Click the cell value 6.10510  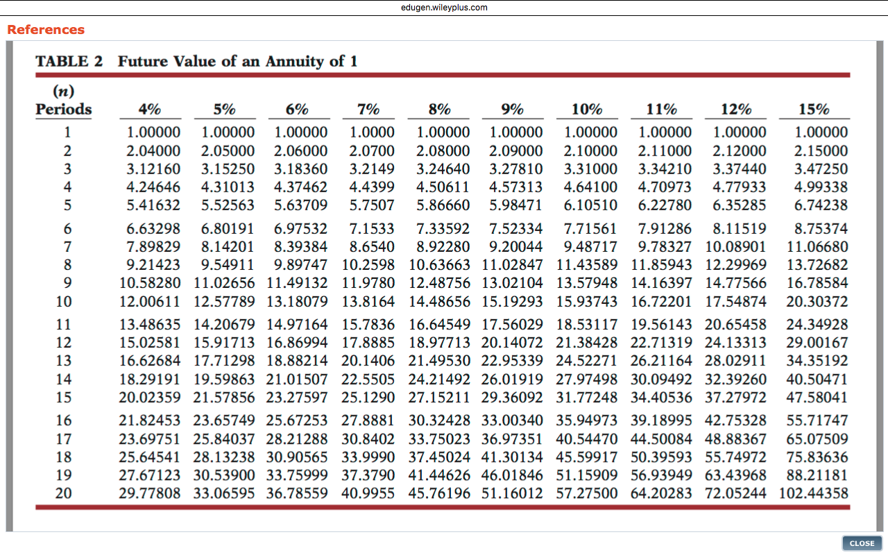[590, 205]
